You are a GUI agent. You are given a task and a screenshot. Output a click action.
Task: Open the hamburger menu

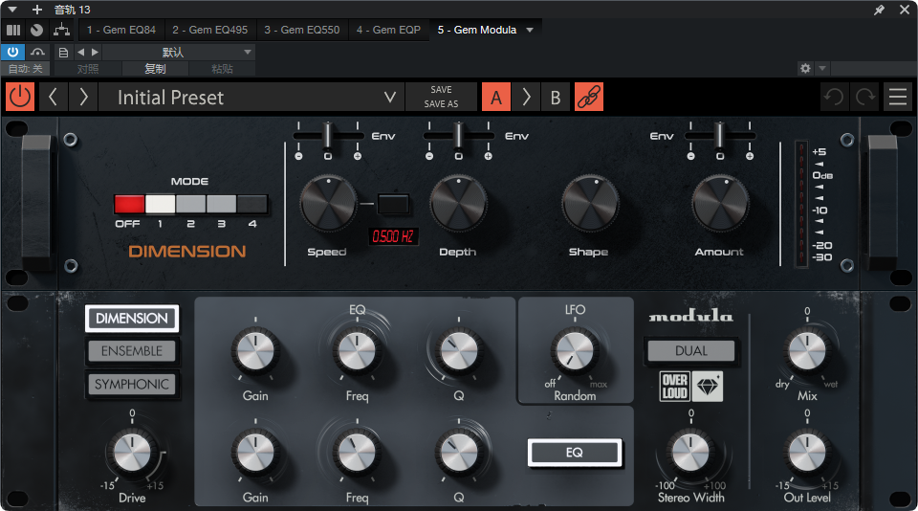(898, 97)
